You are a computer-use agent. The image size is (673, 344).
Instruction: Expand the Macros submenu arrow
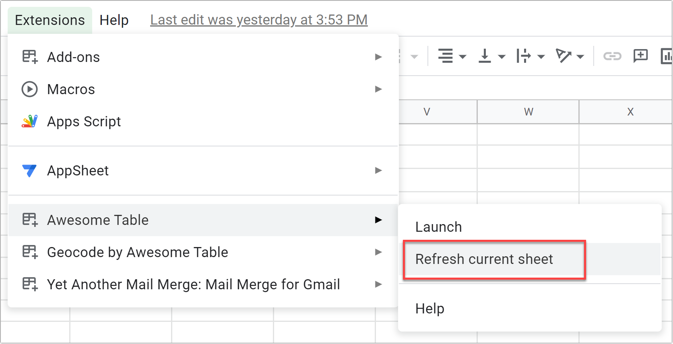coord(378,89)
